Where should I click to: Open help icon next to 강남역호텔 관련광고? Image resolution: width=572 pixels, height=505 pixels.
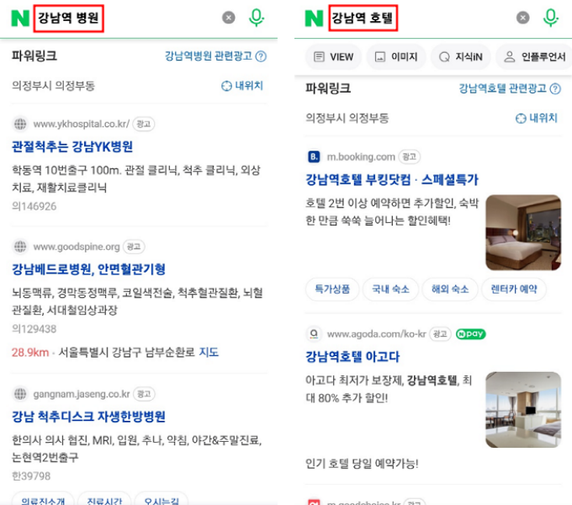[x=555, y=88]
